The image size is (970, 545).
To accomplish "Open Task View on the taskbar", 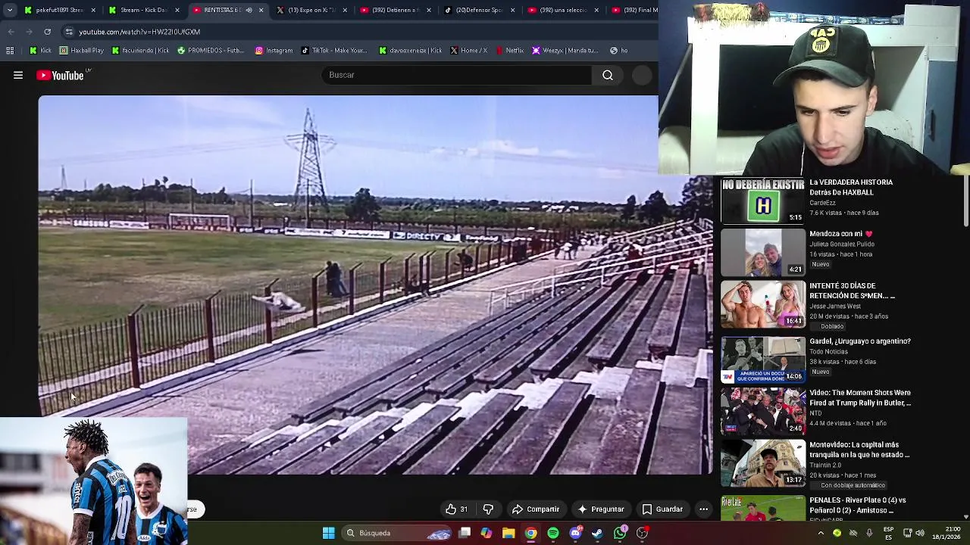I will click(465, 533).
